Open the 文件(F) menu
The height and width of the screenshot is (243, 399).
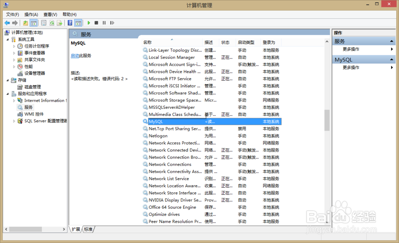pos(12,14)
